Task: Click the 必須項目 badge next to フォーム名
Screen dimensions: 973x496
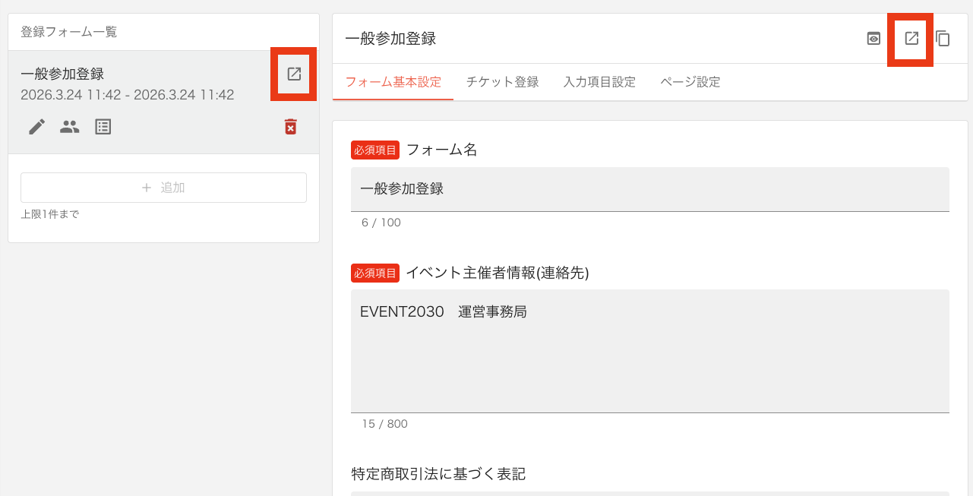Action: coord(374,150)
